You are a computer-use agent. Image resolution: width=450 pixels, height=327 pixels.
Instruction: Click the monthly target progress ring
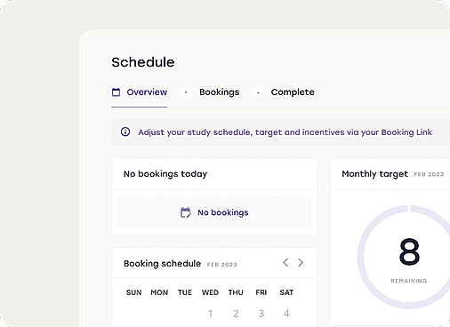pos(404,257)
